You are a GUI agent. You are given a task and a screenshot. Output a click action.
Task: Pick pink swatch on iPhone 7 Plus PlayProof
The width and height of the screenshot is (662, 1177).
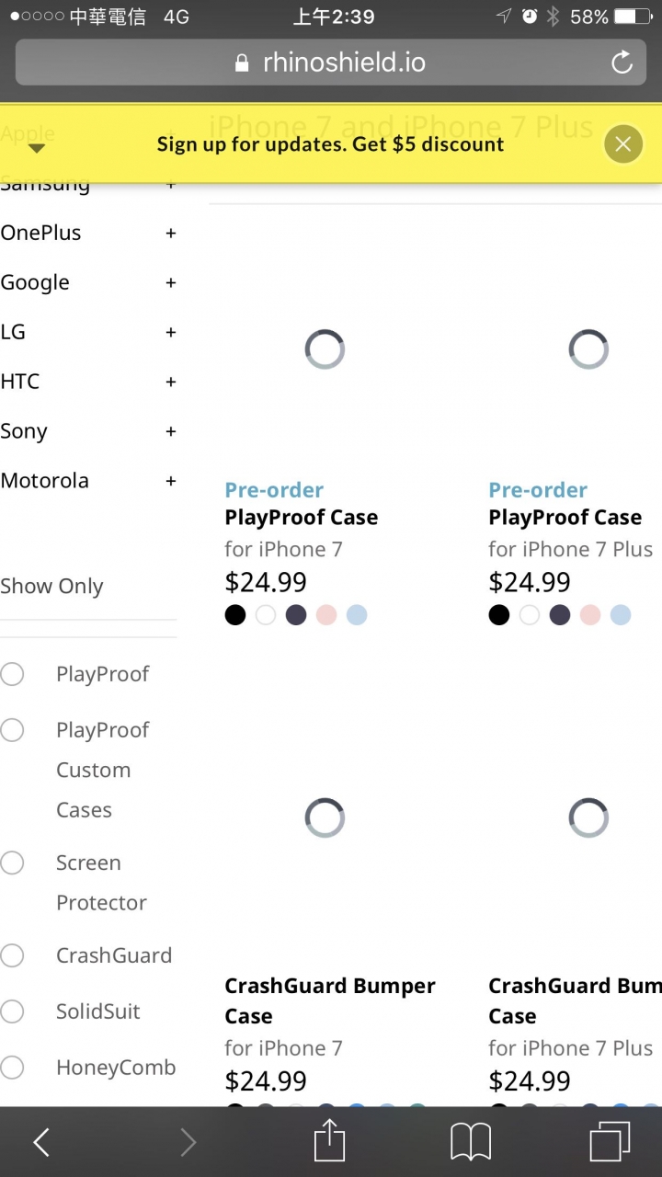pos(590,615)
